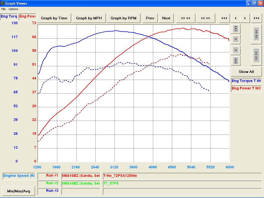The width and height of the screenshot is (264, 198).
Task: Click the Show All button
Action: [x=246, y=72]
